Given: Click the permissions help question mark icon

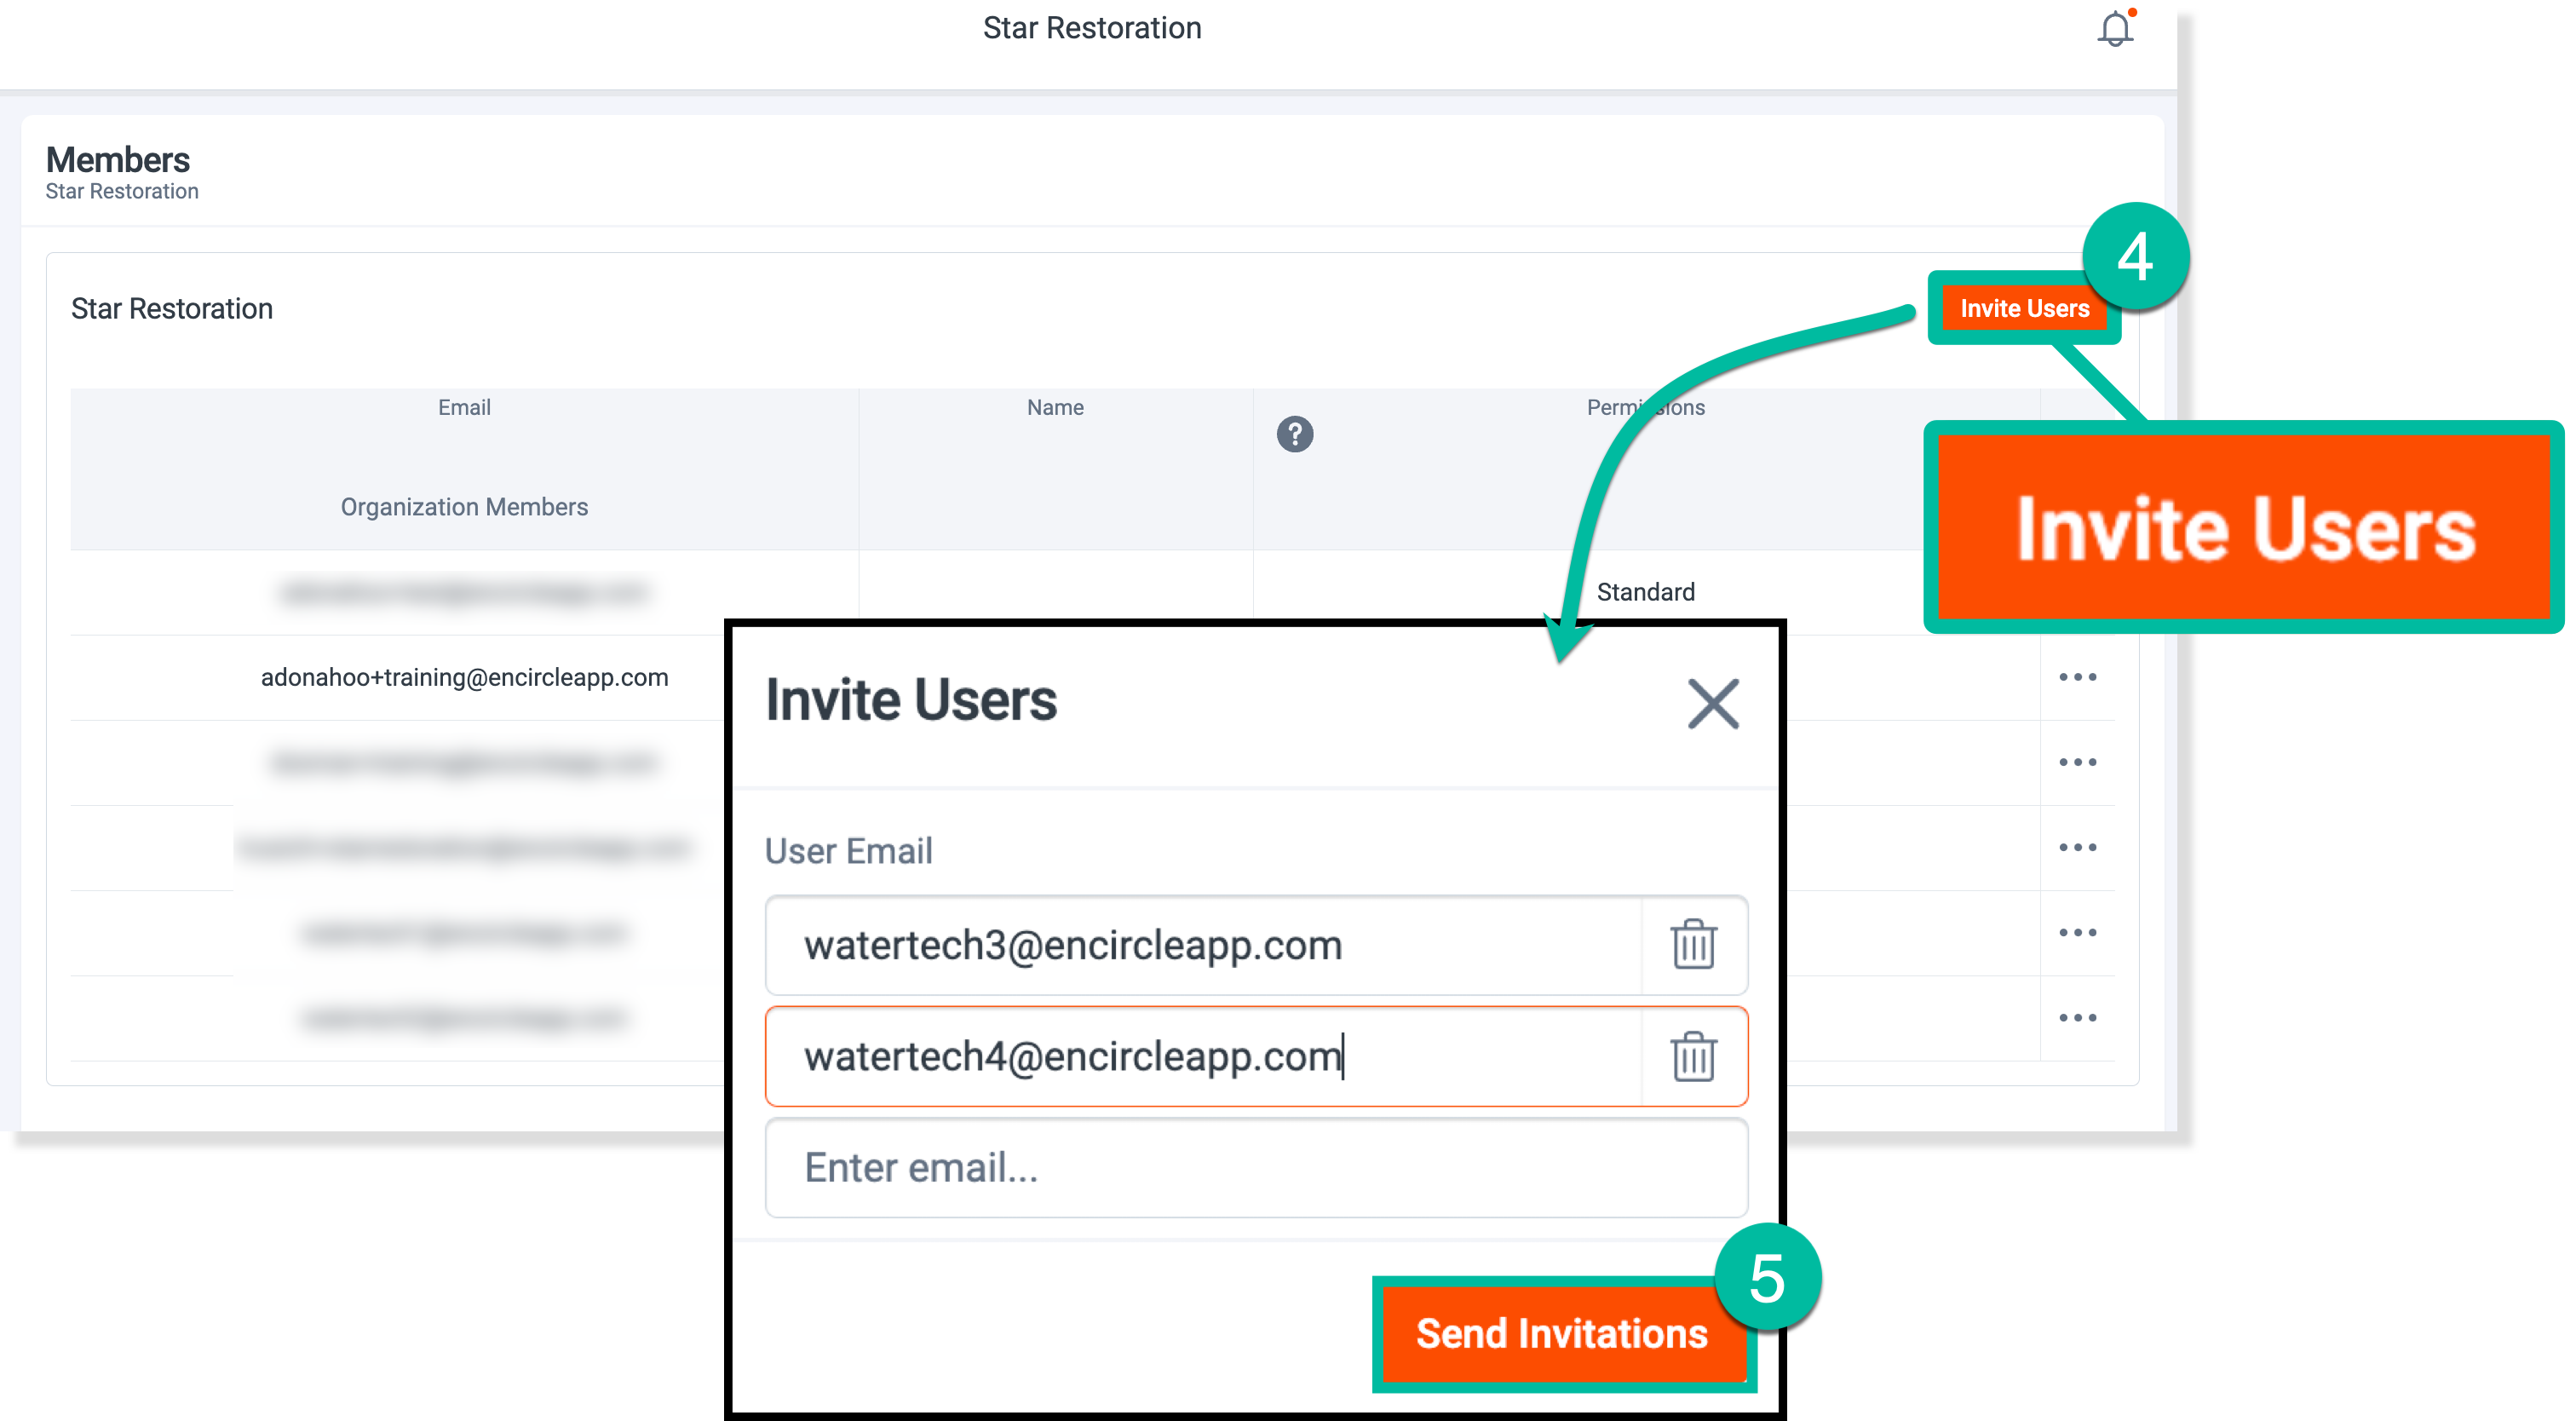Looking at the screenshot, I should (1294, 434).
